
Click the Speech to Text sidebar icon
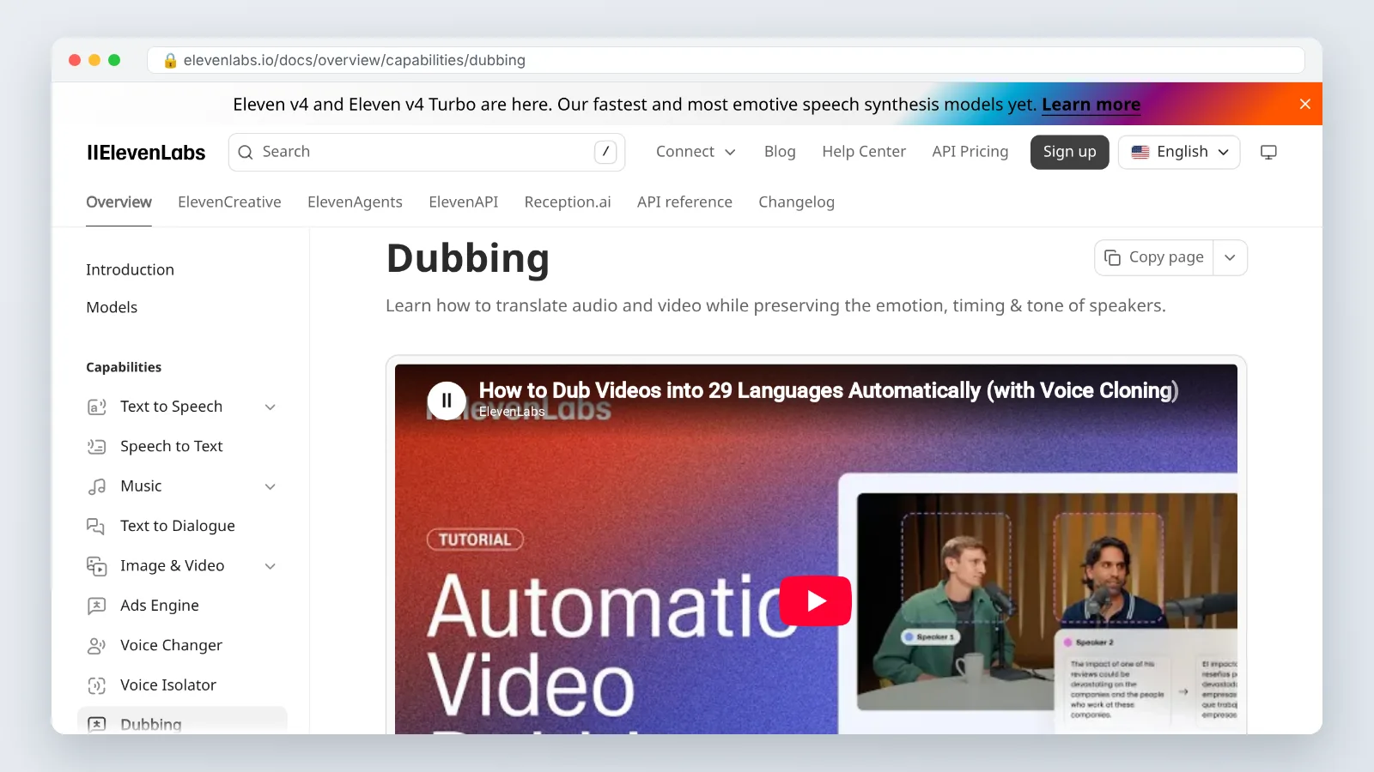96,446
